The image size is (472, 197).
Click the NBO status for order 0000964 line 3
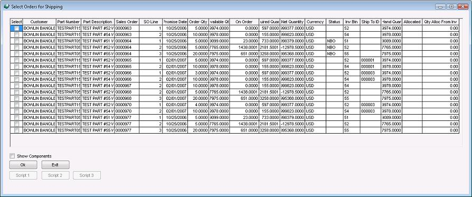click(x=334, y=54)
